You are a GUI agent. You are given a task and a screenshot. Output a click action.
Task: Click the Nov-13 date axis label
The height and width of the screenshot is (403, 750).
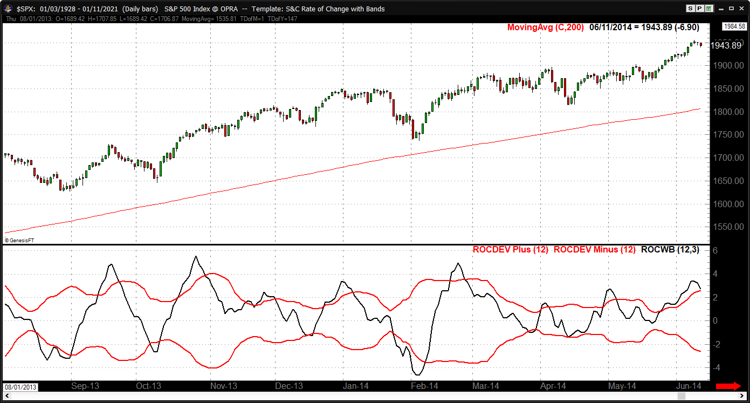[x=224, y=386]
